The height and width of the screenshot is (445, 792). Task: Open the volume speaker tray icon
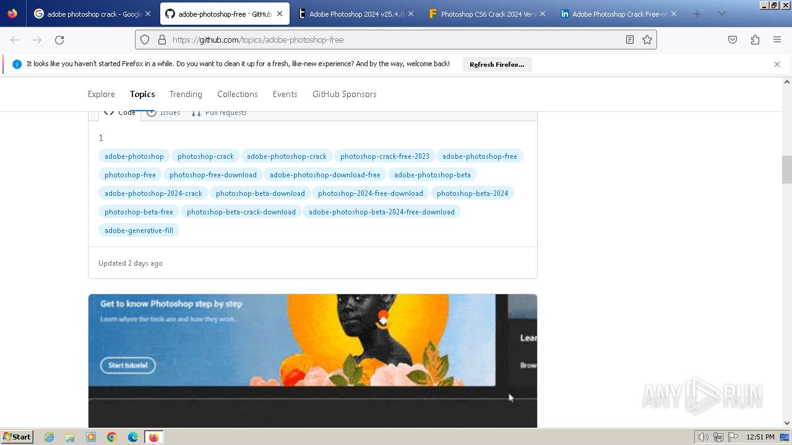pyautogui.click(x=703, y=437)
